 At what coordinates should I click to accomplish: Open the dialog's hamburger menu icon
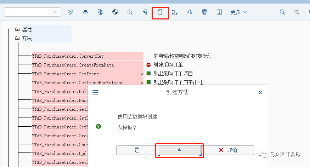95,92
